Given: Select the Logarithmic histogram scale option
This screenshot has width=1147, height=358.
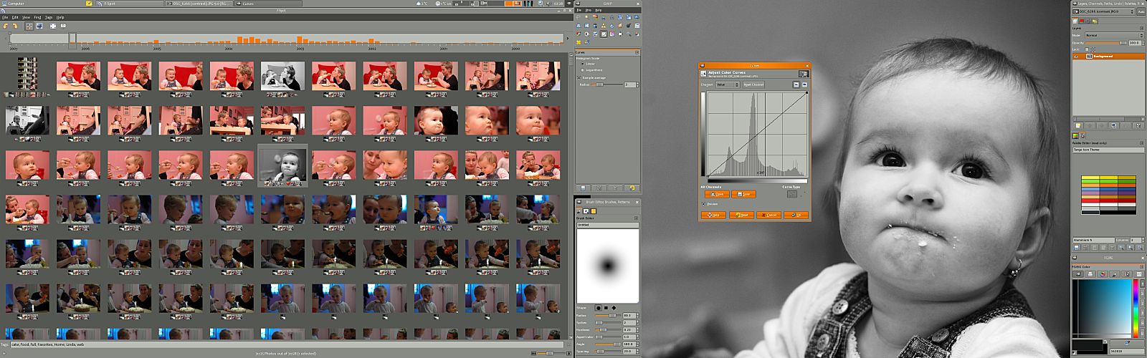Looking at the screenshot, I should click(x=583, y=70).
